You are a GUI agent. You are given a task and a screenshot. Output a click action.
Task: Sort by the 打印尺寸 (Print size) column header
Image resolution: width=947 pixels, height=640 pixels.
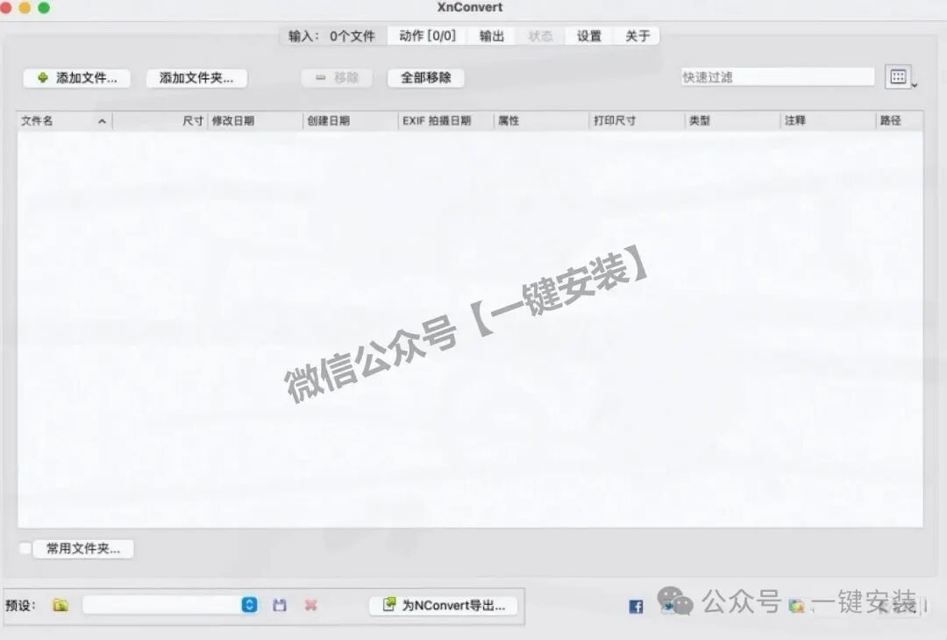click(x=637, y=121)
